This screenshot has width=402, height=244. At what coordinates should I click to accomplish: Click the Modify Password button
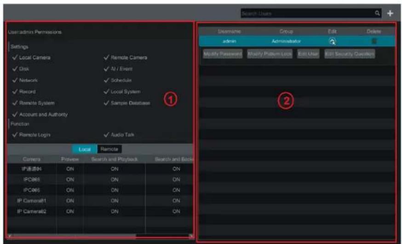coord(223,54)
